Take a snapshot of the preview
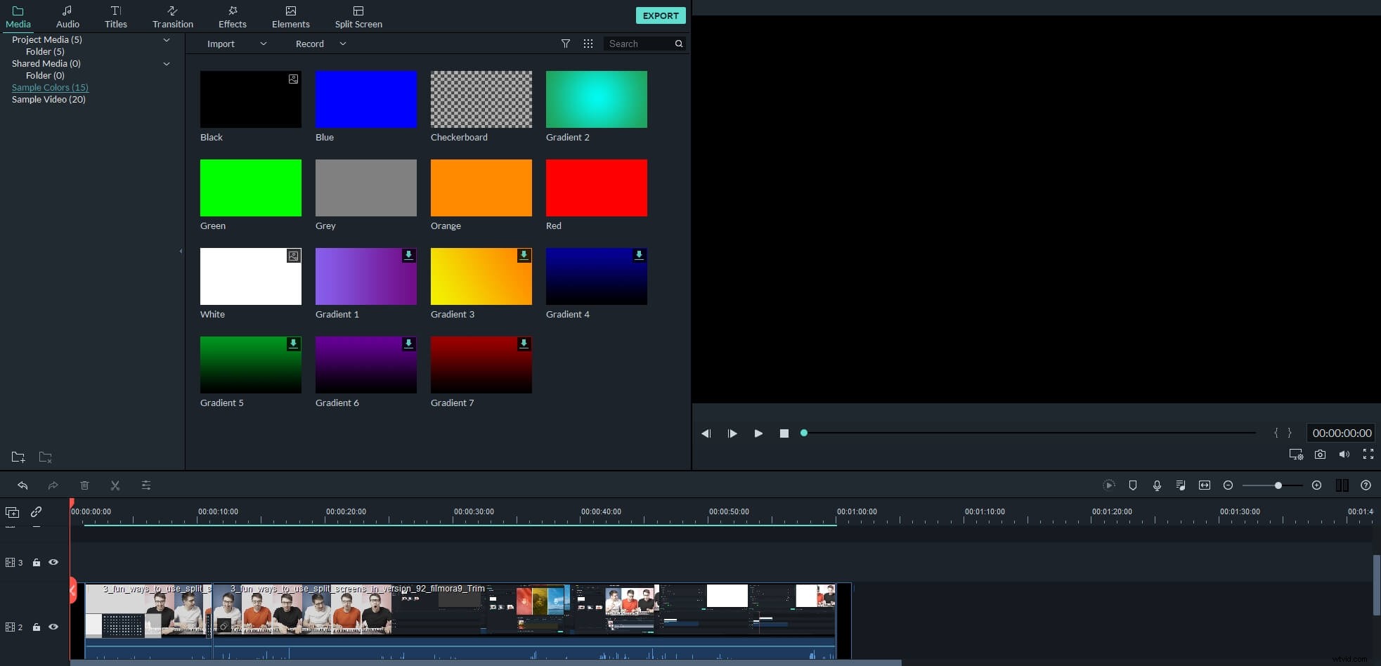 pos(1320,455)
